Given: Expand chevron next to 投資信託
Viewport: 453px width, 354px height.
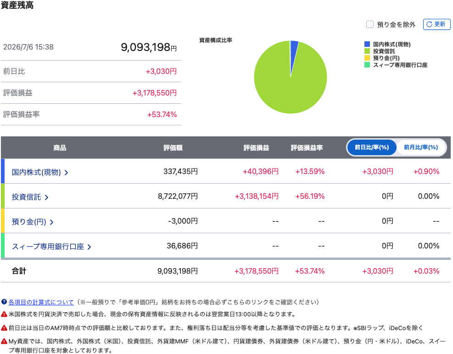Looking at the screenshot, I should pos(46,197).
